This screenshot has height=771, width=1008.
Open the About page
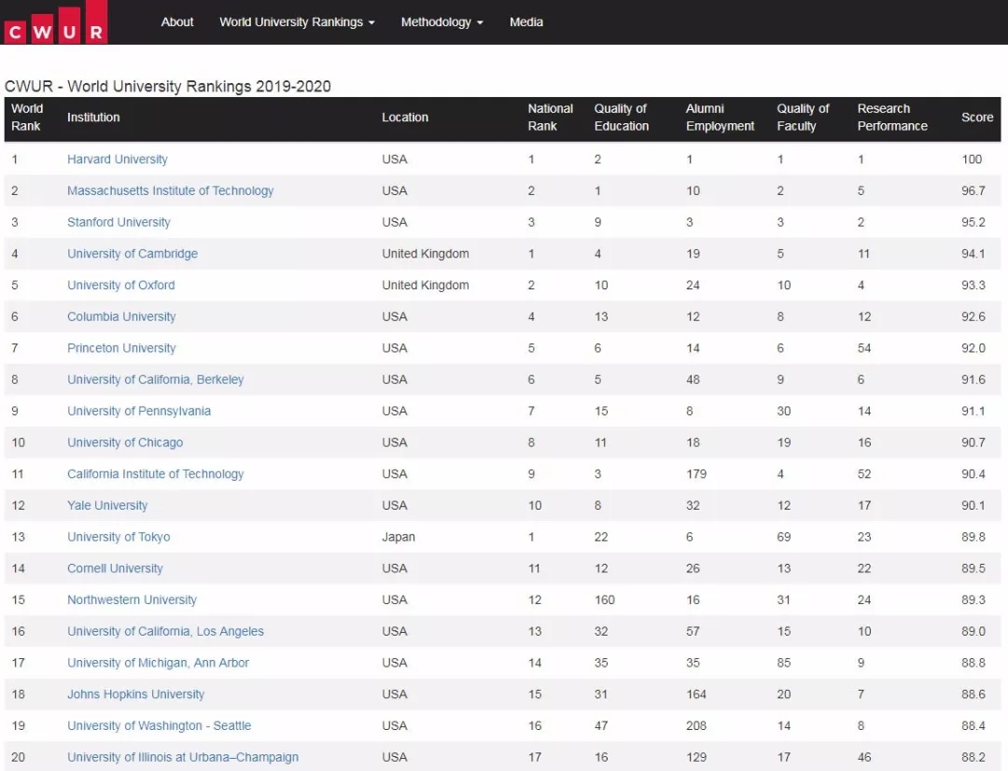[177, 22]
